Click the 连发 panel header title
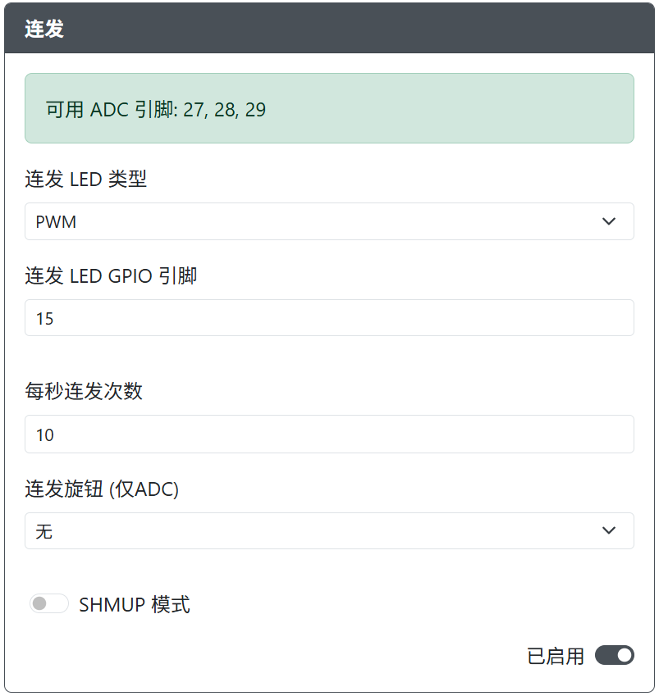The height and width of the screenshot is (696, 659). click(44, 30)
